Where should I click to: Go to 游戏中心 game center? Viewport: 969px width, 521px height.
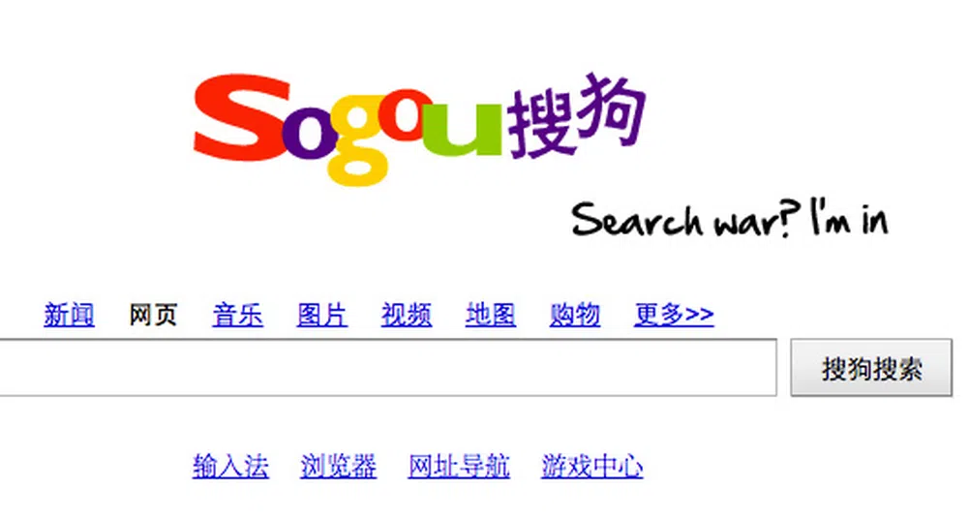point(592,466)
